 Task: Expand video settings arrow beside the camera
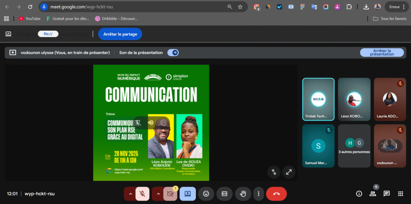158,194
